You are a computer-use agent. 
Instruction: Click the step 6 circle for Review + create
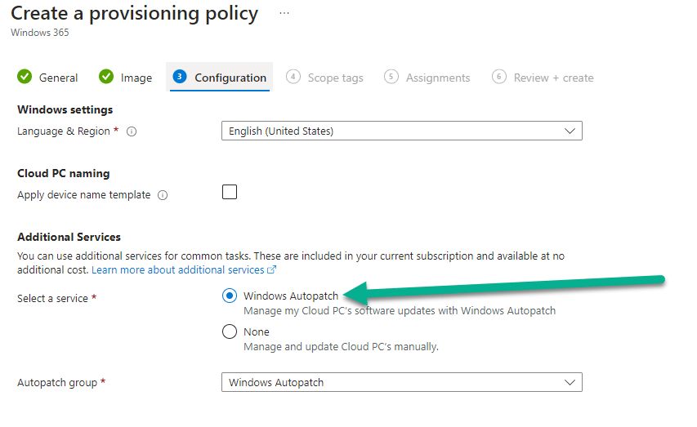[x=499, y=77]
